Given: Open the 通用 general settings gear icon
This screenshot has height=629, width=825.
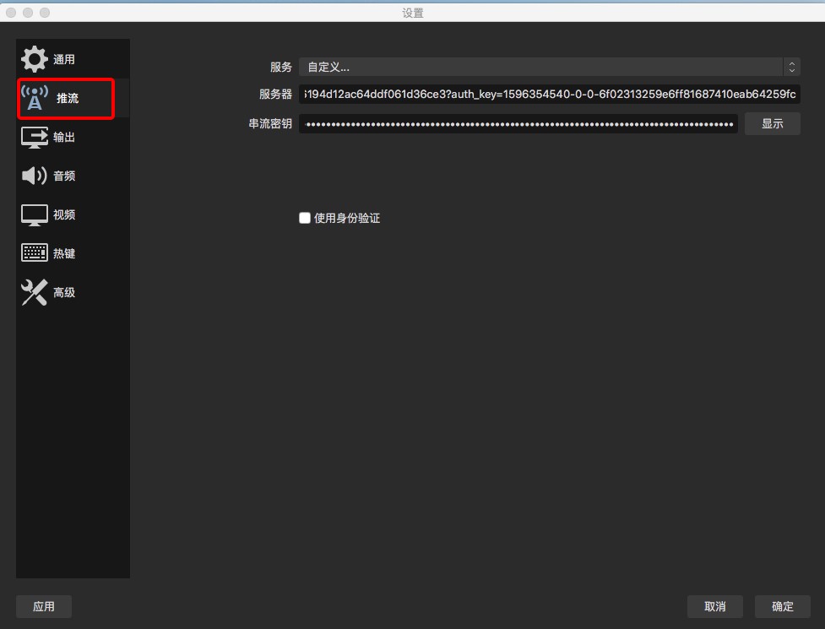Looking at the screenshot, I should point(35,59).
